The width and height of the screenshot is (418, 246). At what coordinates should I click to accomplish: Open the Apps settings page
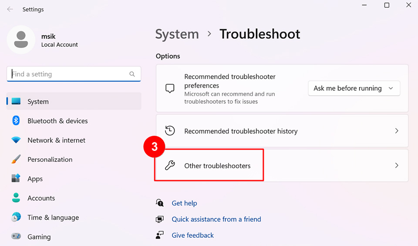pos(74,178)
